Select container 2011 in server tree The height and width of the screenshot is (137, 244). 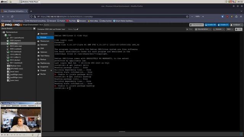tap(17, 38)
